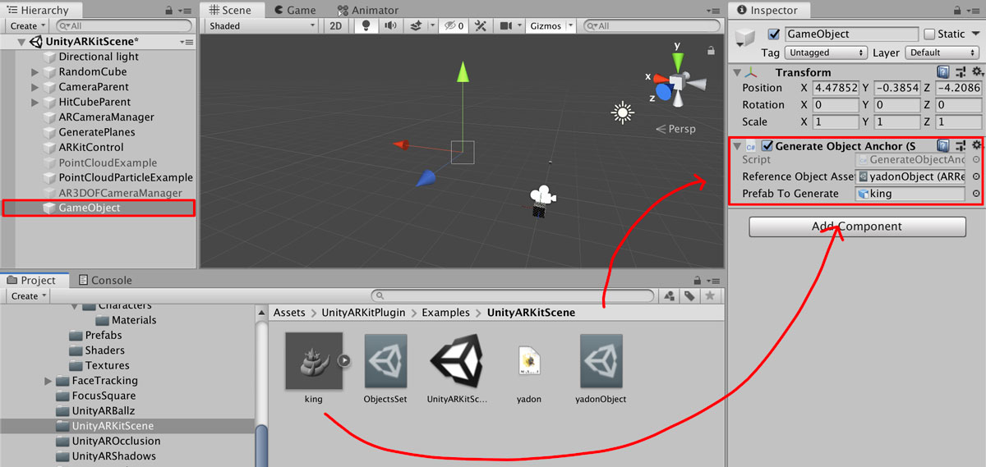Open Transform component presets icon
This screenshot has height=467, width=986.
tap(960, 72)
